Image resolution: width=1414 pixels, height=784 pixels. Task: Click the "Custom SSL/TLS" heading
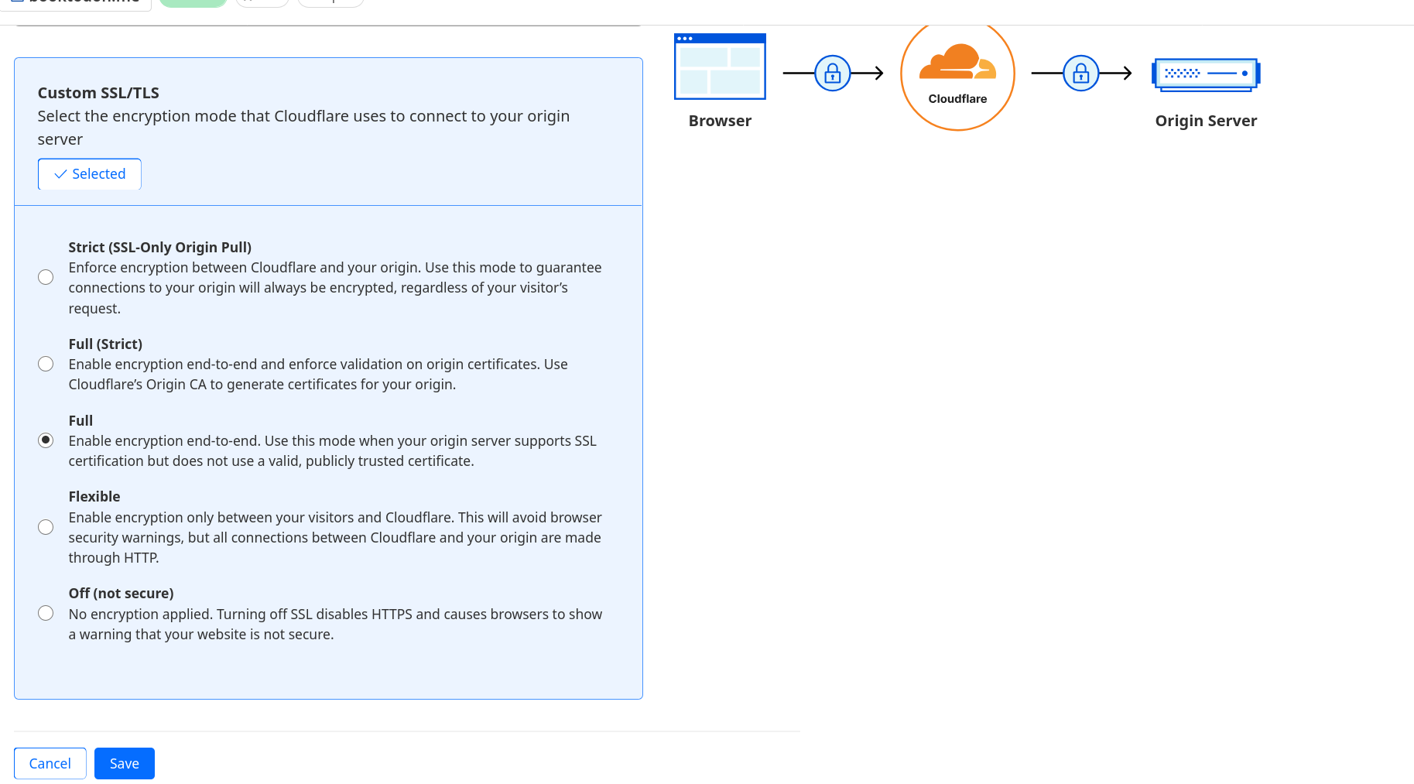[98, 93]
